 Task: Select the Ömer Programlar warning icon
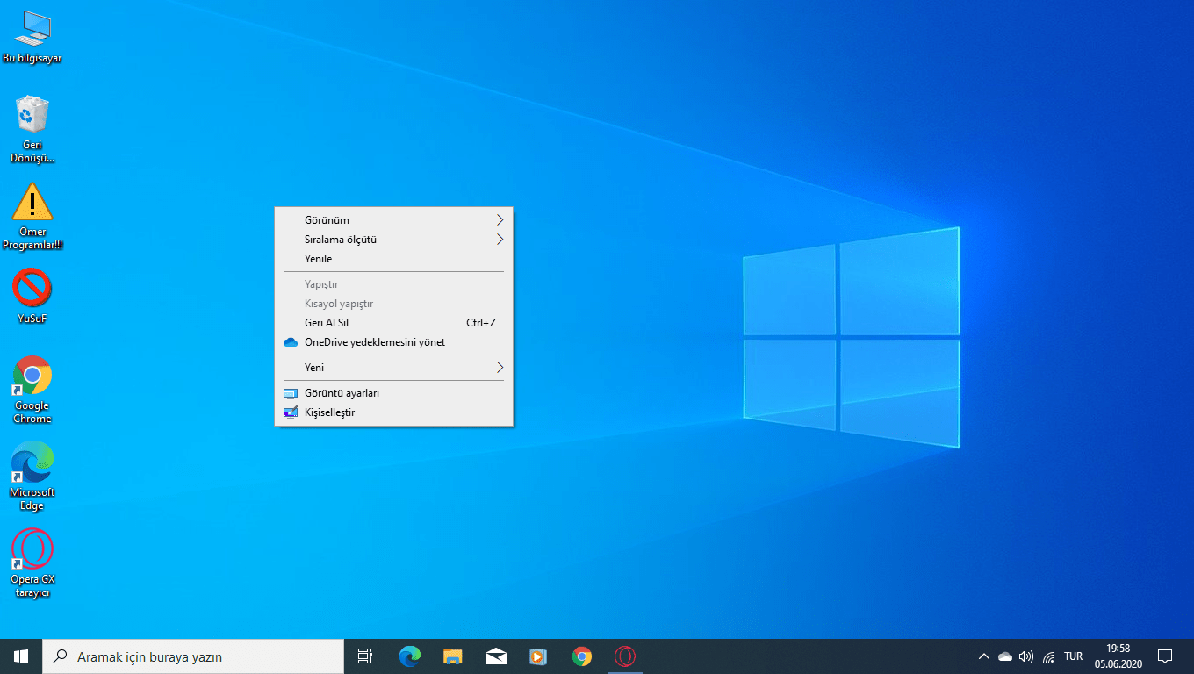tap(32, 203)
